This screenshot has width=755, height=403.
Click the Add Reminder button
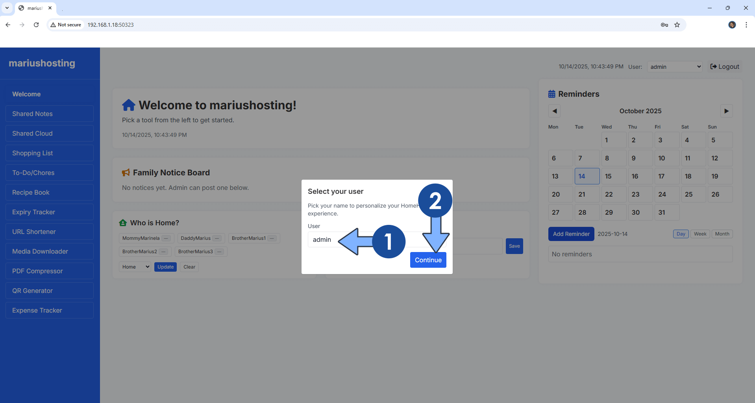click(x=571, y=234)
